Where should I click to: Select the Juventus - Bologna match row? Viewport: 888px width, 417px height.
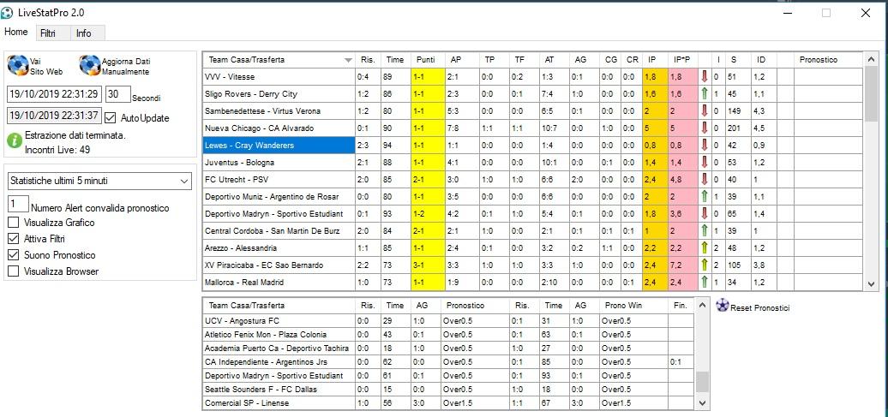point(279,162)
